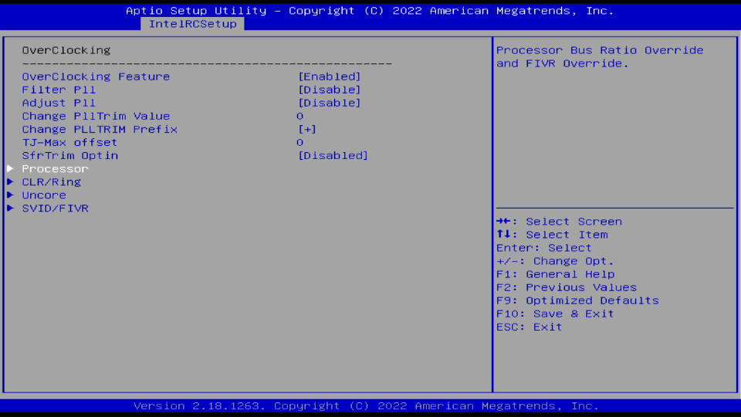Select the Adjust Pll option
The height and width of the screenshot is (417, 741).
pyautogui.click(x=59, y=103)
